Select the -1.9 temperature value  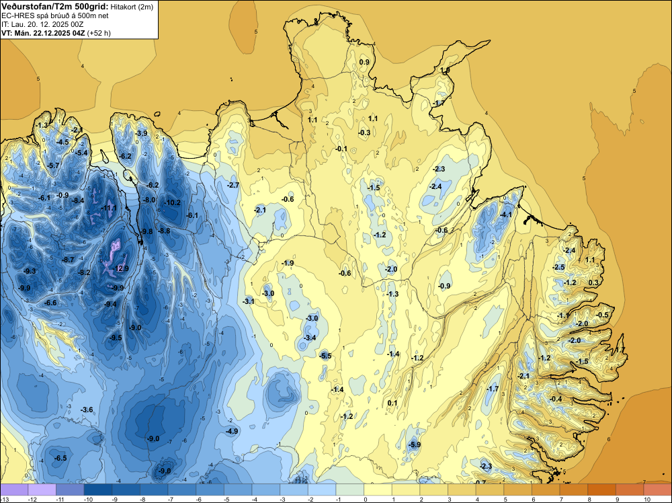(288, 263)
